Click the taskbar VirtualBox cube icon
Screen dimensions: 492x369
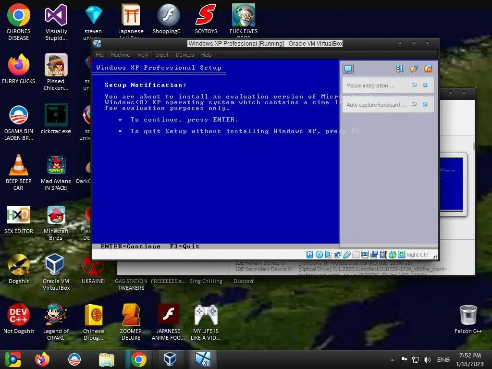[x=170, y=359]
